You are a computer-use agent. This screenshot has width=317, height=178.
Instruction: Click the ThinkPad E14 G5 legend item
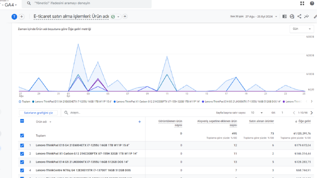pyautogui.click(x=241, y=101)
